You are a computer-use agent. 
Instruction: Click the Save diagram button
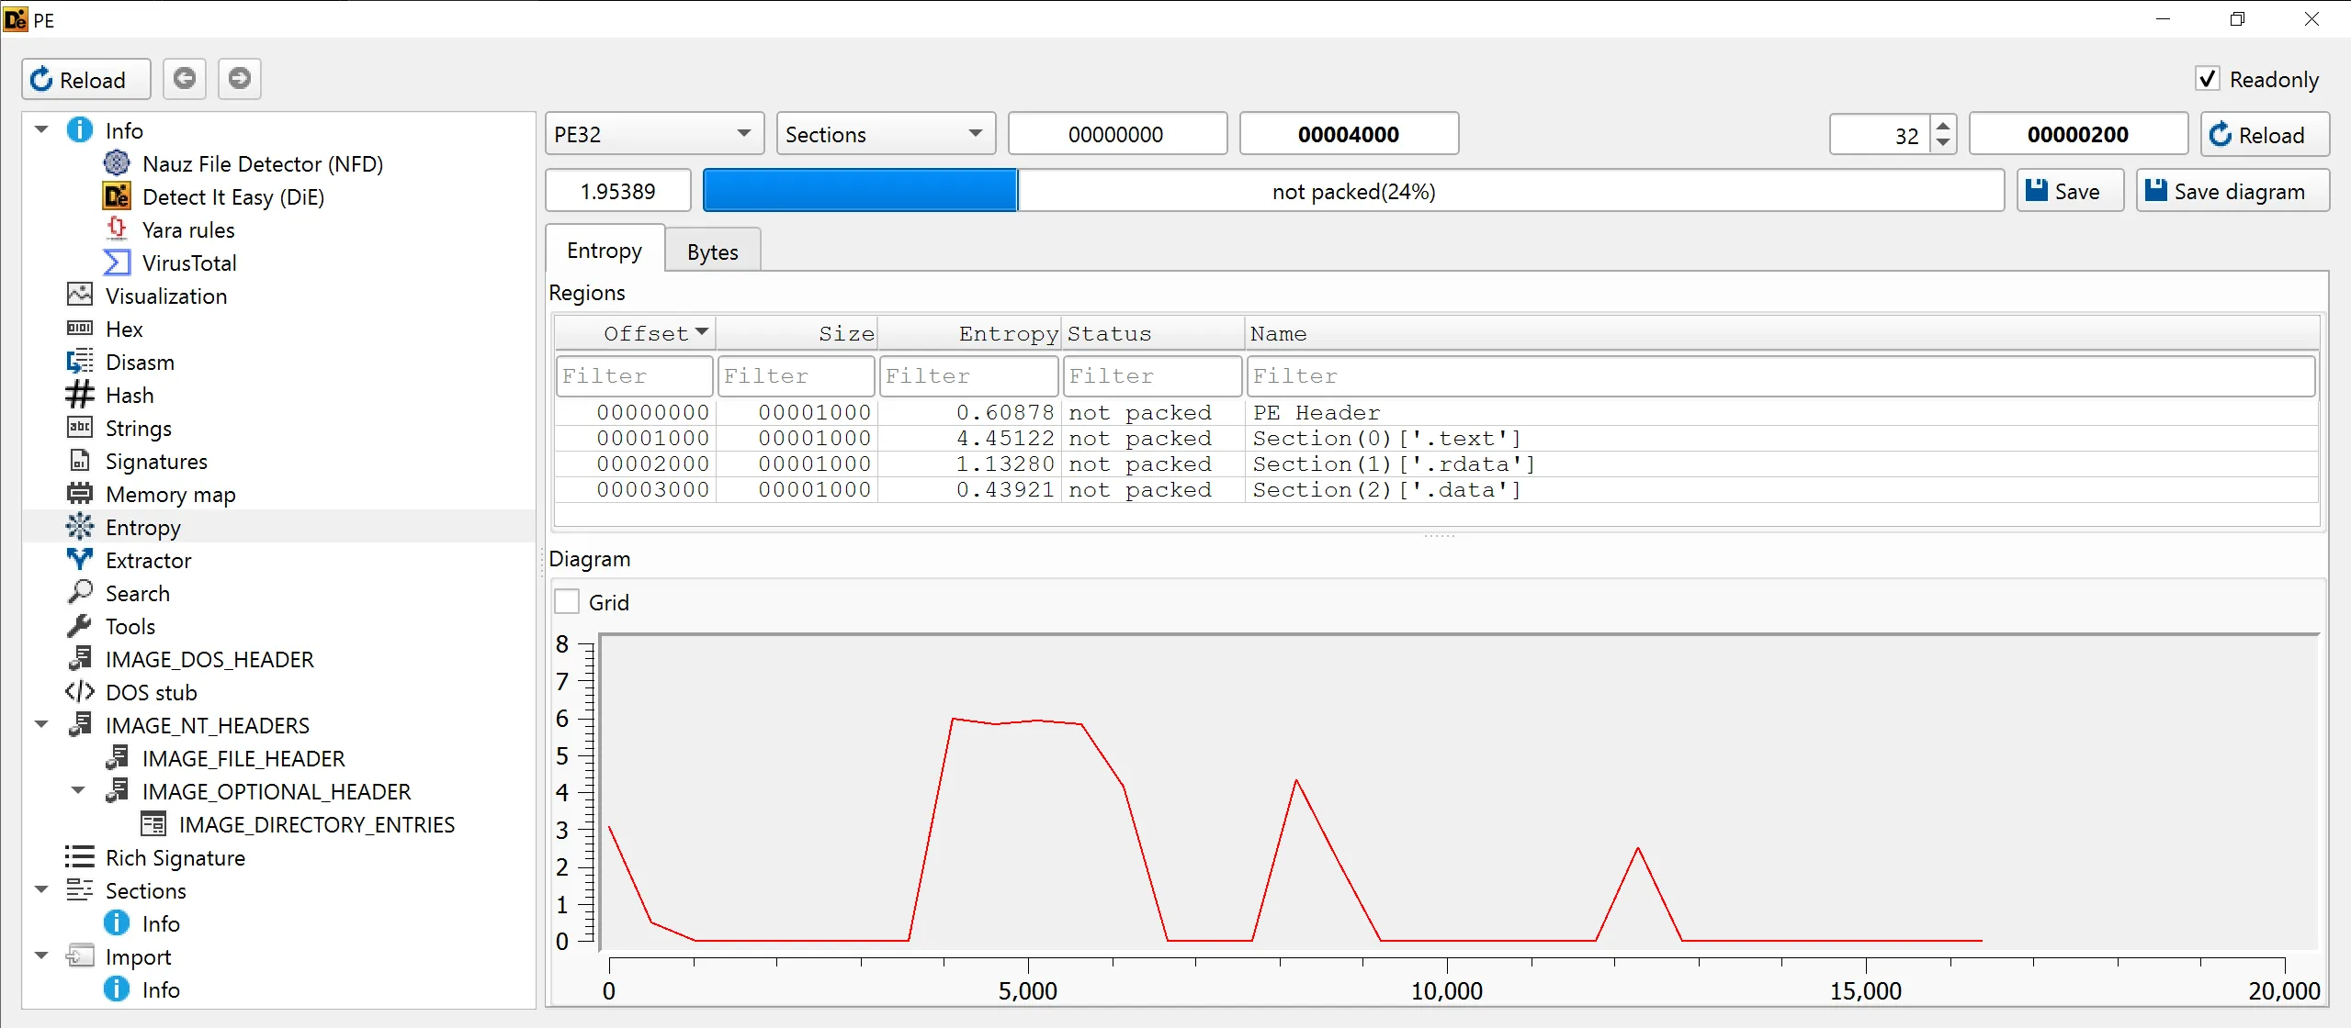coord(2232,191)
